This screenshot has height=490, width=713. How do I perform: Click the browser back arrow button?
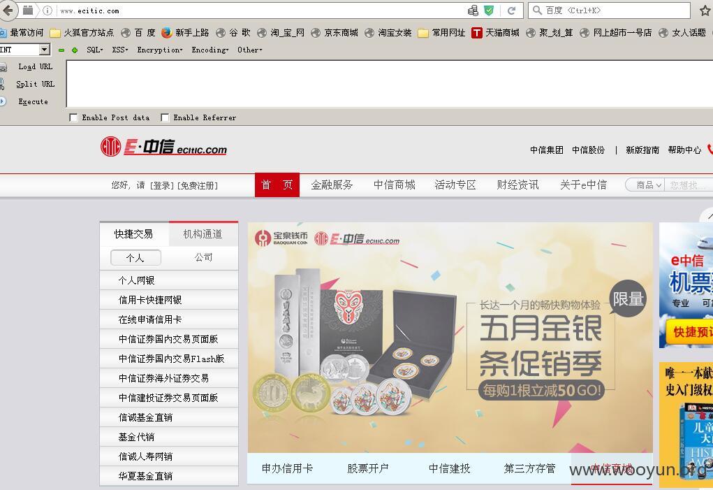click(x=8, y=10)
